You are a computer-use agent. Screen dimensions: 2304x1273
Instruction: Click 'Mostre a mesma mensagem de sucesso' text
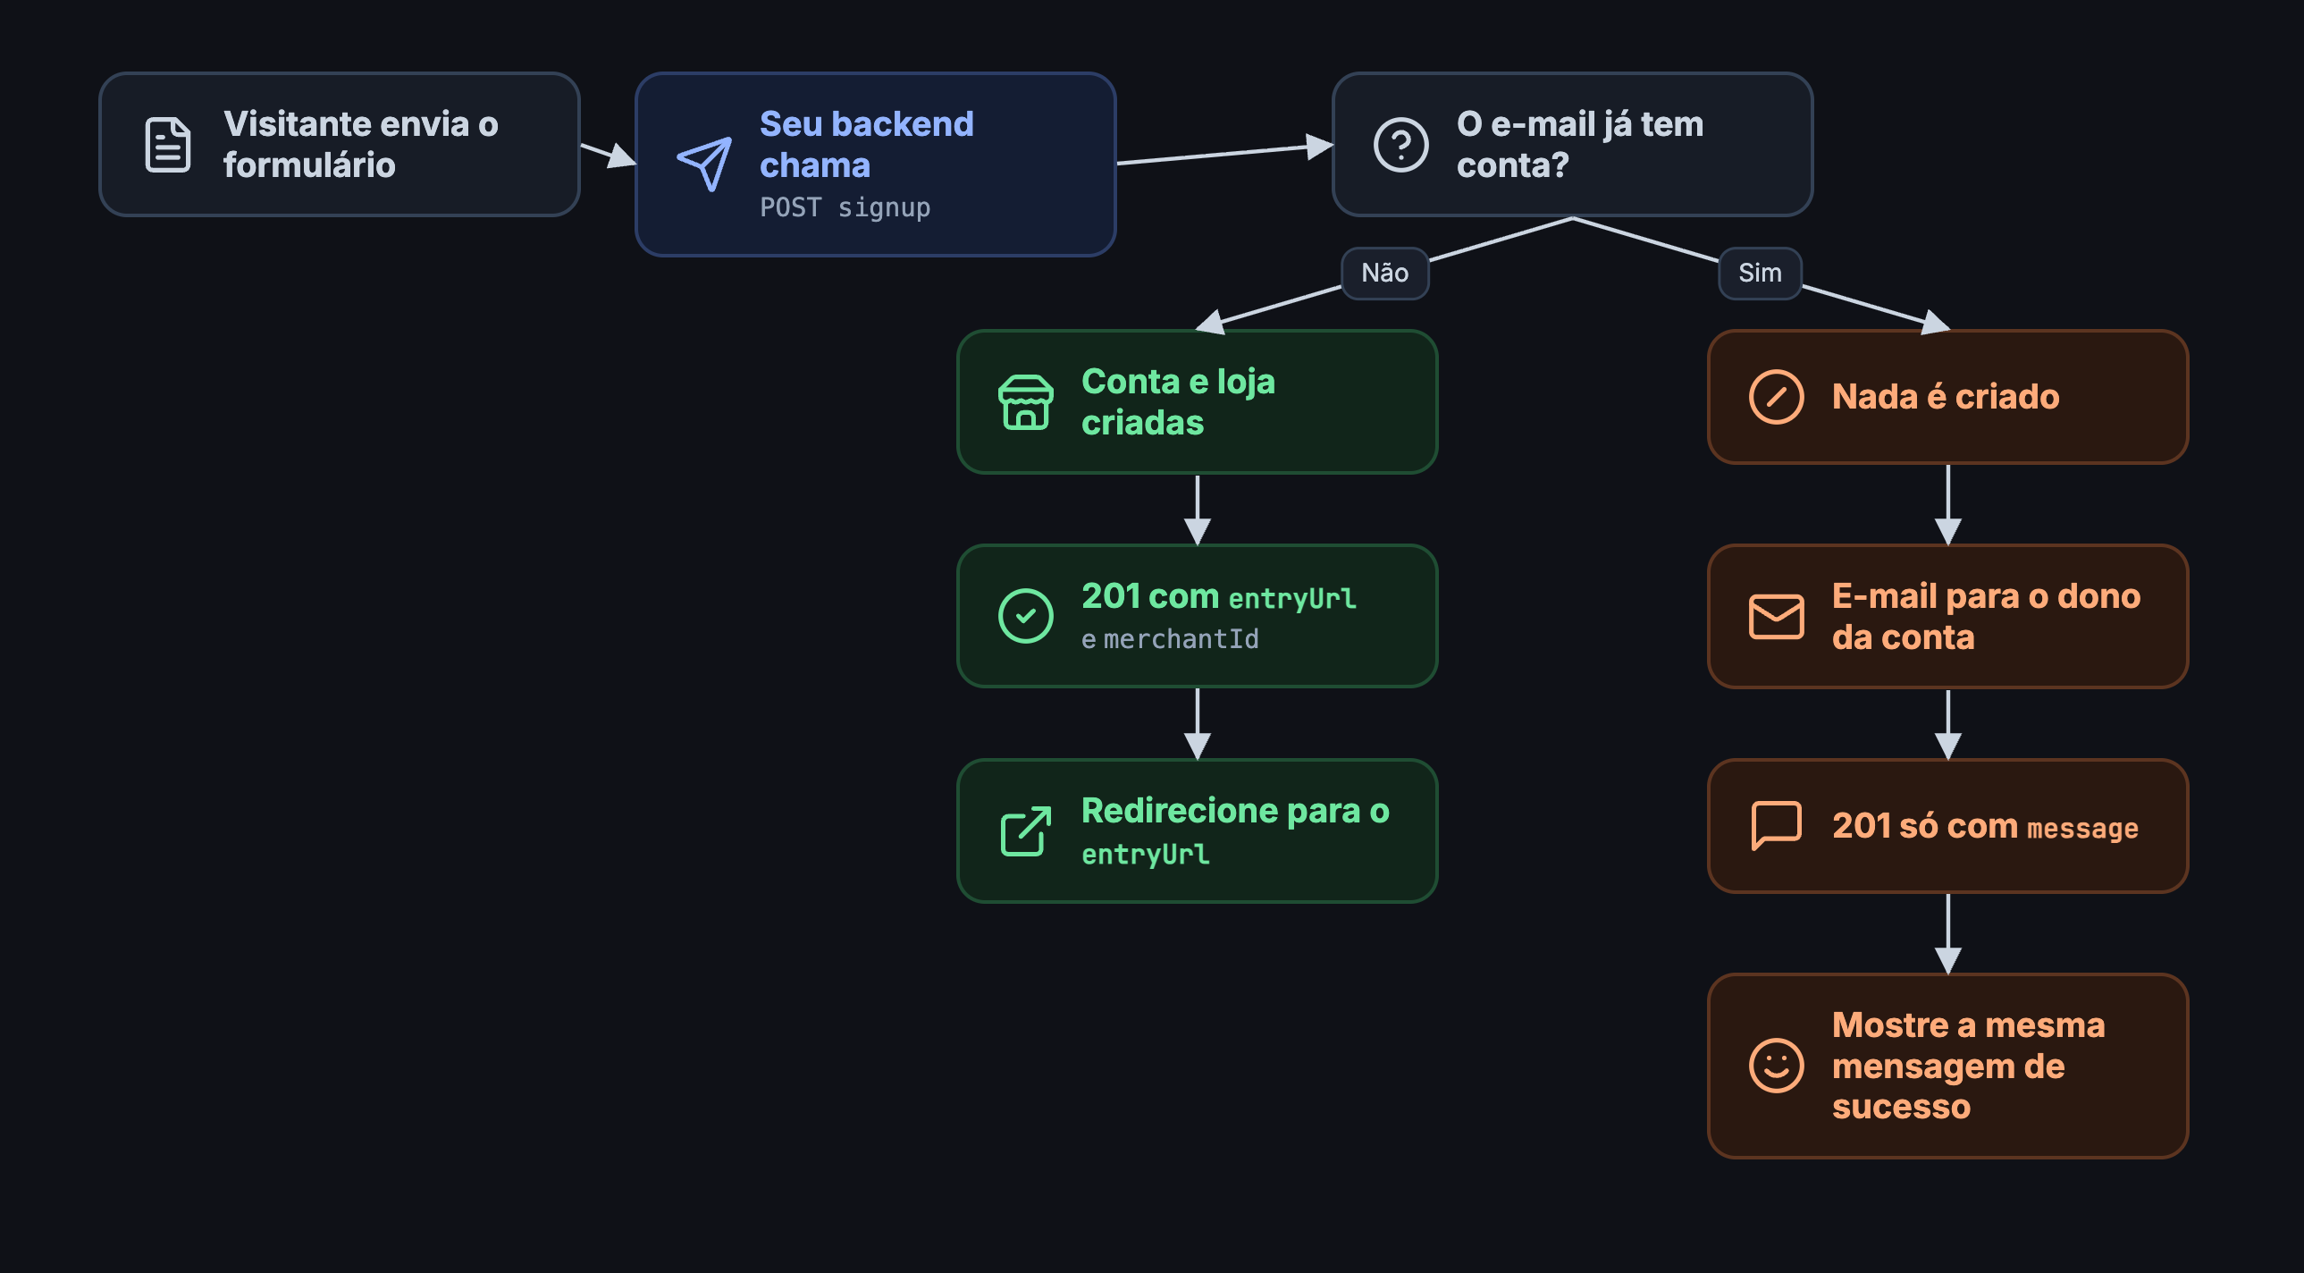click(x=1968, y=1066)
